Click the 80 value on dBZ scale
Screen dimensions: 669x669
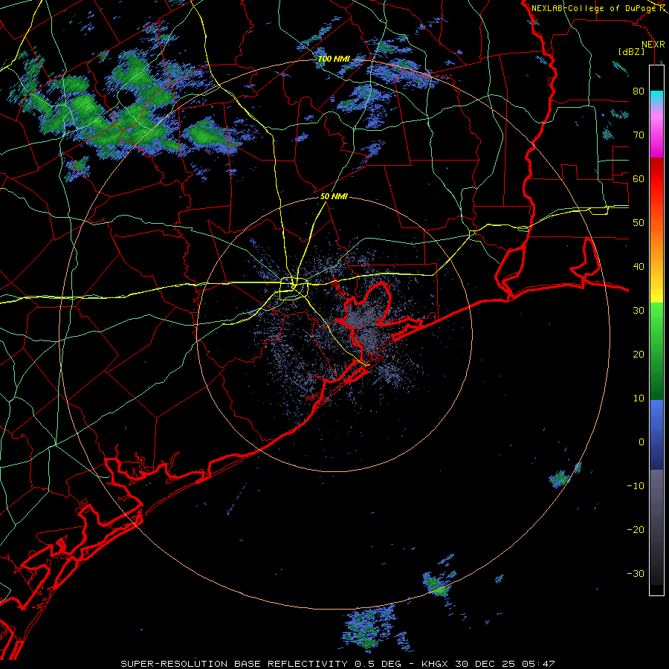point(639,91)
